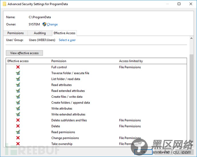Open the Auditing tab
Viewport: 197px width, 157px height.
pos(40,33)
